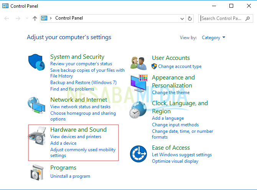This screenshot has height=190, width=257.
Task: Open the Hardware and Sound printer icon
Action: (x=37, y=136)
